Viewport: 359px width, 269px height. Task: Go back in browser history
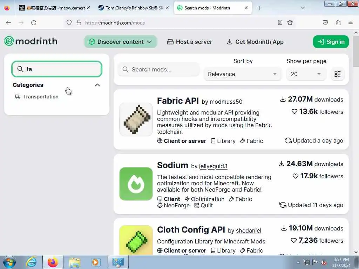(8, 23)
